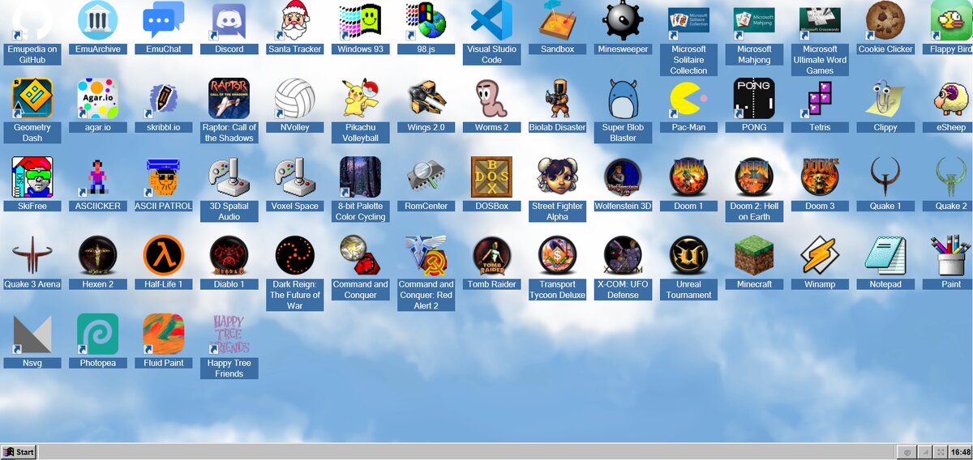Image resolution: width=973 pixels, height=460 pixels.
Task: Select the SkiFree icon
Action: 32,177
